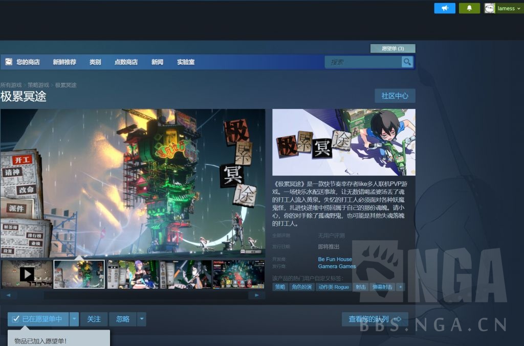Click the 忽略 ignore button

[x=123, y=319]
